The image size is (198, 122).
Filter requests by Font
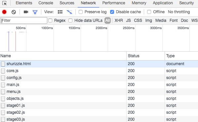click(174, 20)
